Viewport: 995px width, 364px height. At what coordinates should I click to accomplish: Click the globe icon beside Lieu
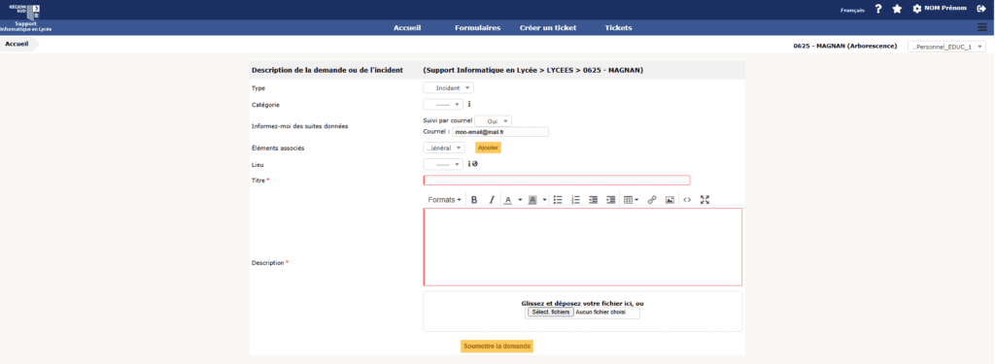(x=474, y=164)
